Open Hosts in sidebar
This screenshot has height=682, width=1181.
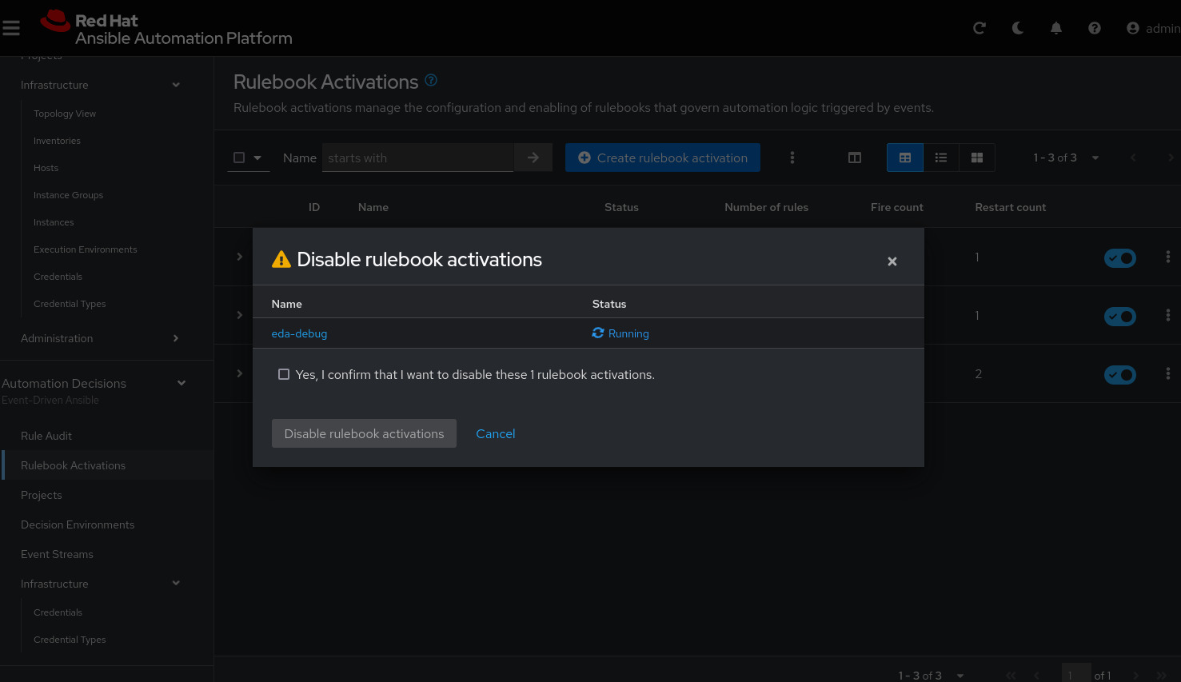46,168
